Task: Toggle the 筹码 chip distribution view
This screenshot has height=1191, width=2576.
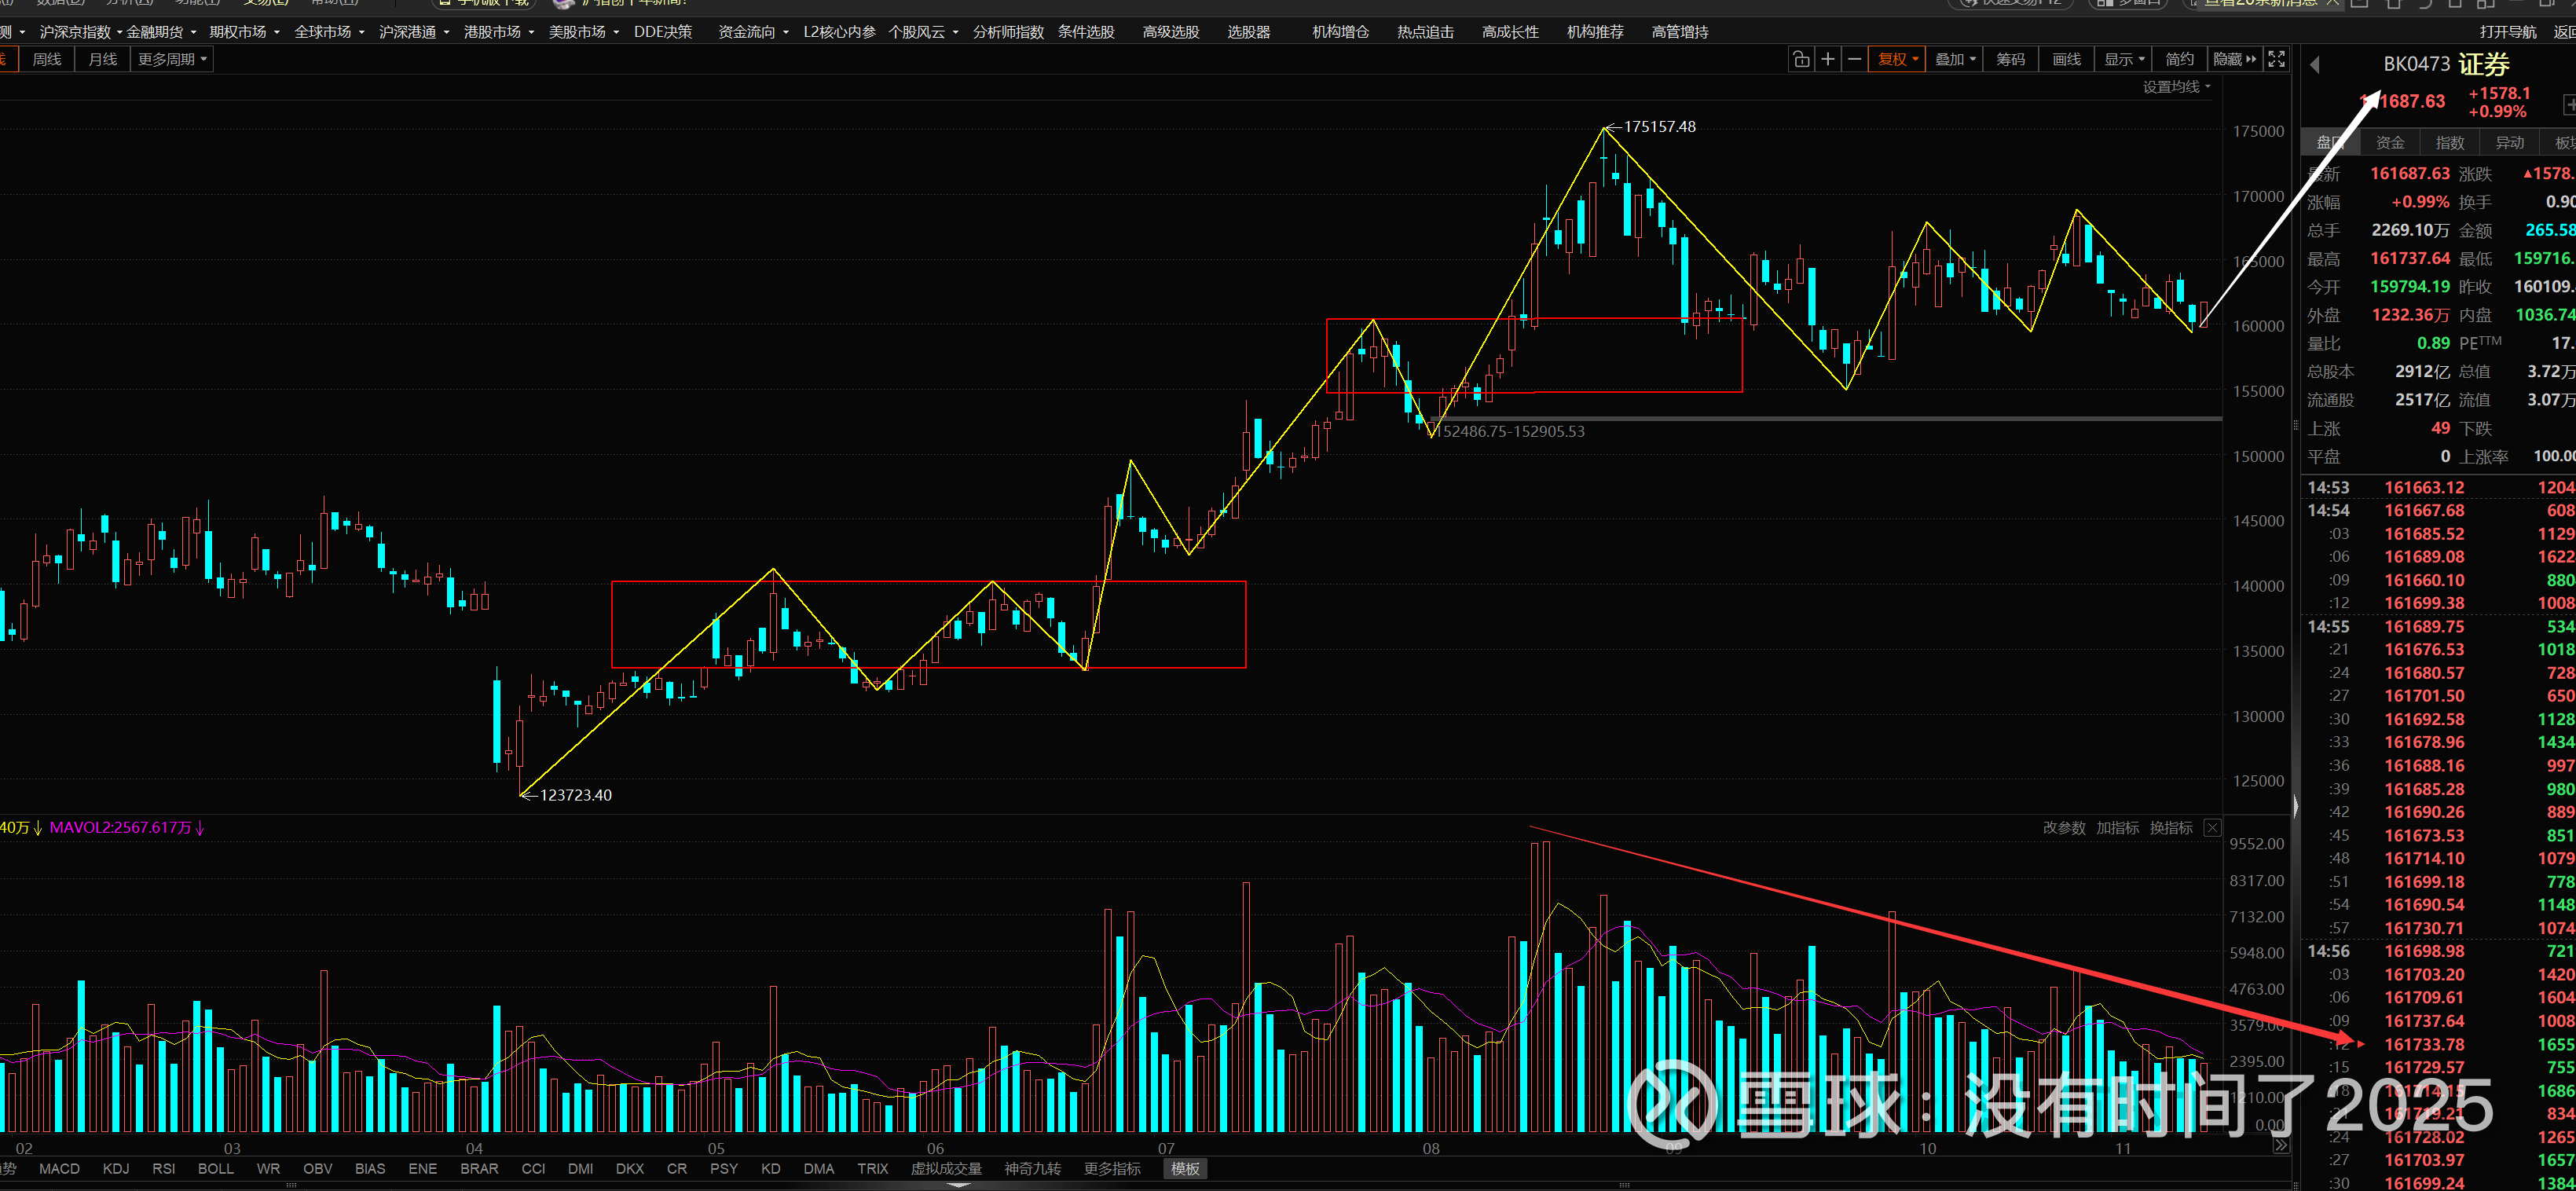Action: click(x=2010, y=60)
